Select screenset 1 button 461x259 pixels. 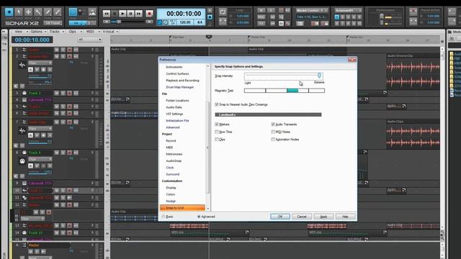pyautogui.click(x=337, y=17)
